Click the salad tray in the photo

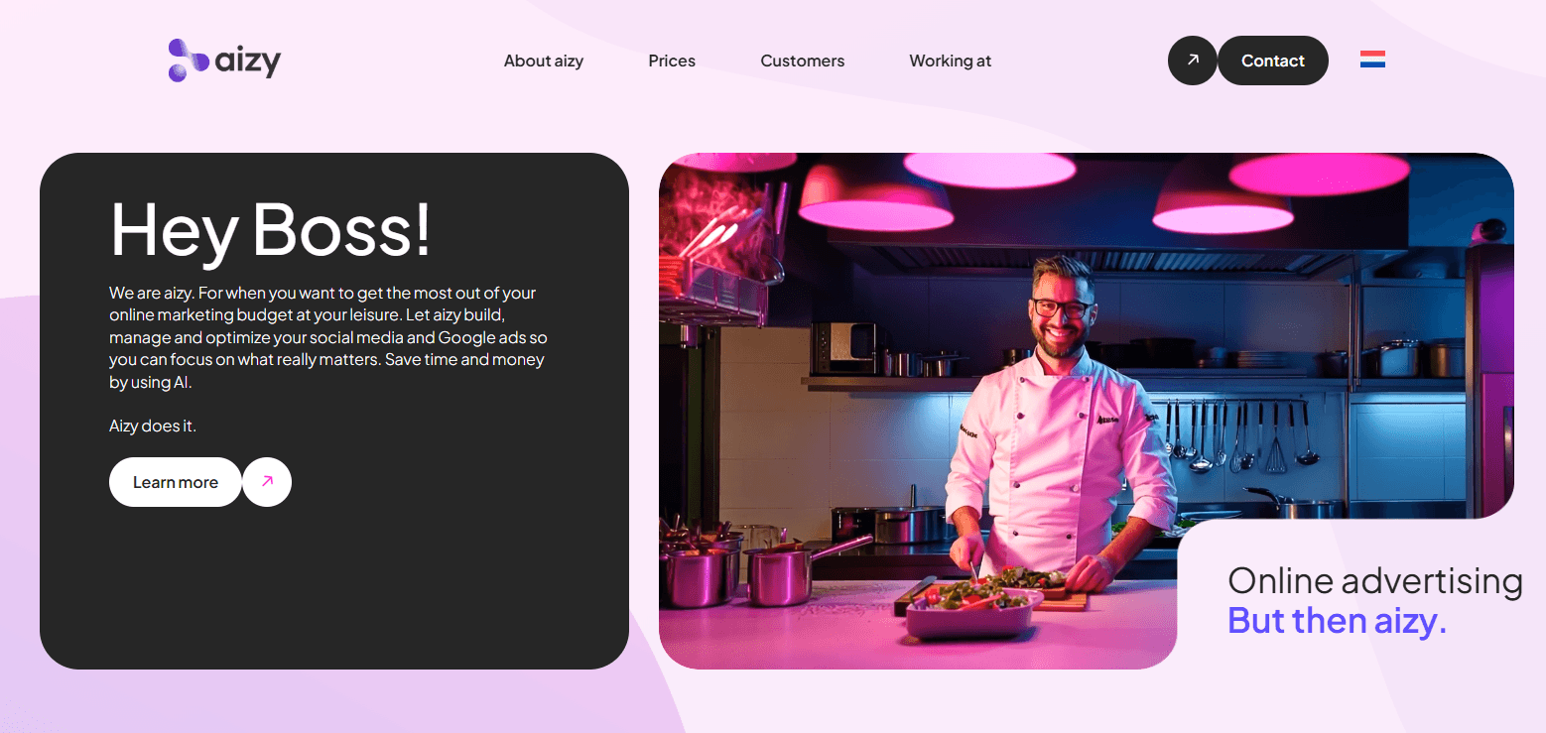tap(973, 607)
